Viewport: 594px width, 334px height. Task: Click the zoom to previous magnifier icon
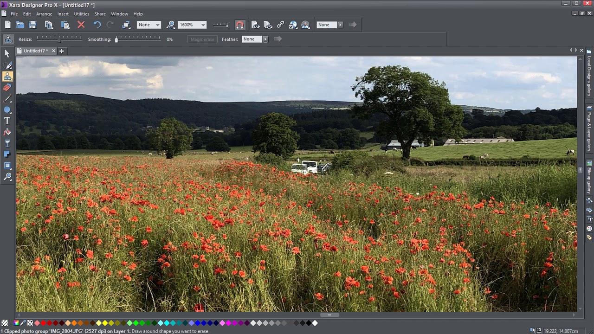171,25
